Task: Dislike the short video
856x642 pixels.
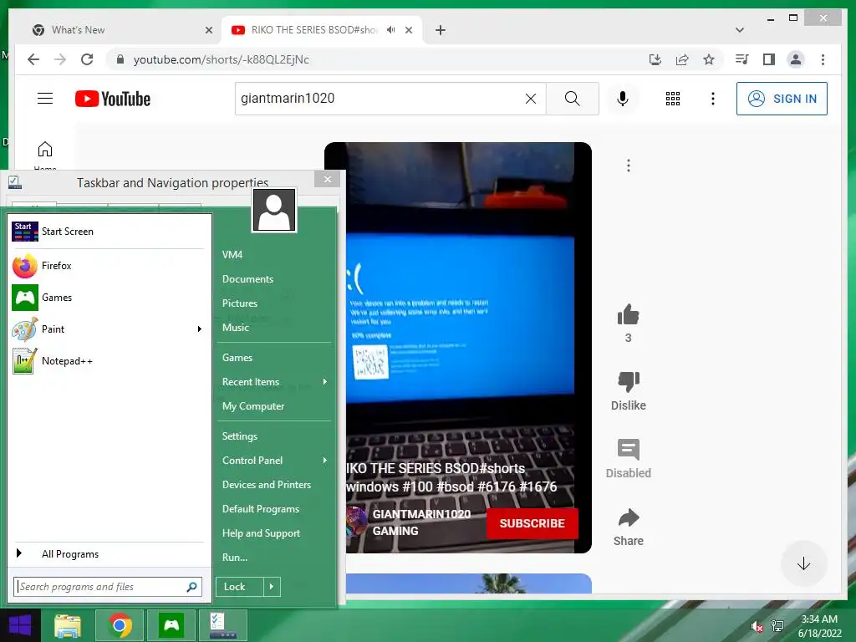Action: click(x=629, y=381)
